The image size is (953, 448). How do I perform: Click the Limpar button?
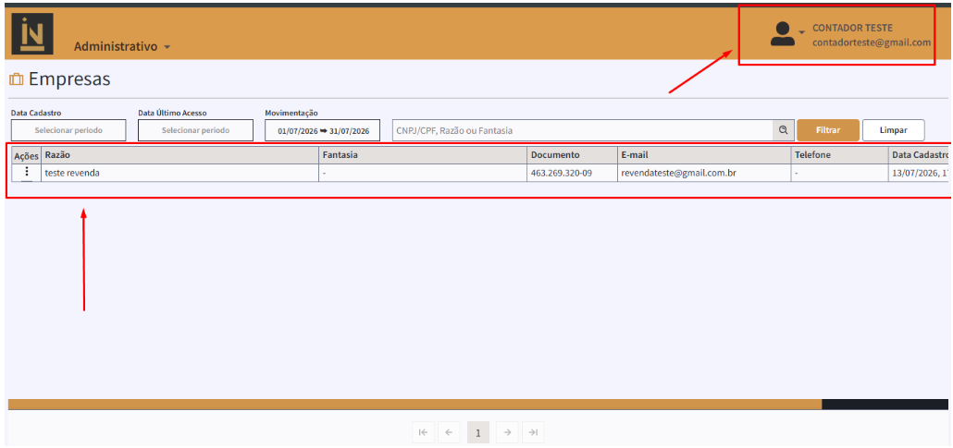point(894,130)
